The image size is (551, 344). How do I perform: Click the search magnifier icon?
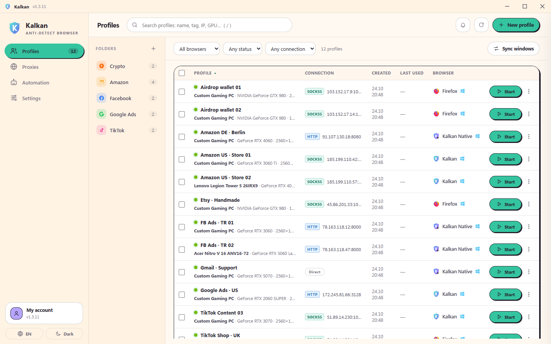(x=135, y=25)
